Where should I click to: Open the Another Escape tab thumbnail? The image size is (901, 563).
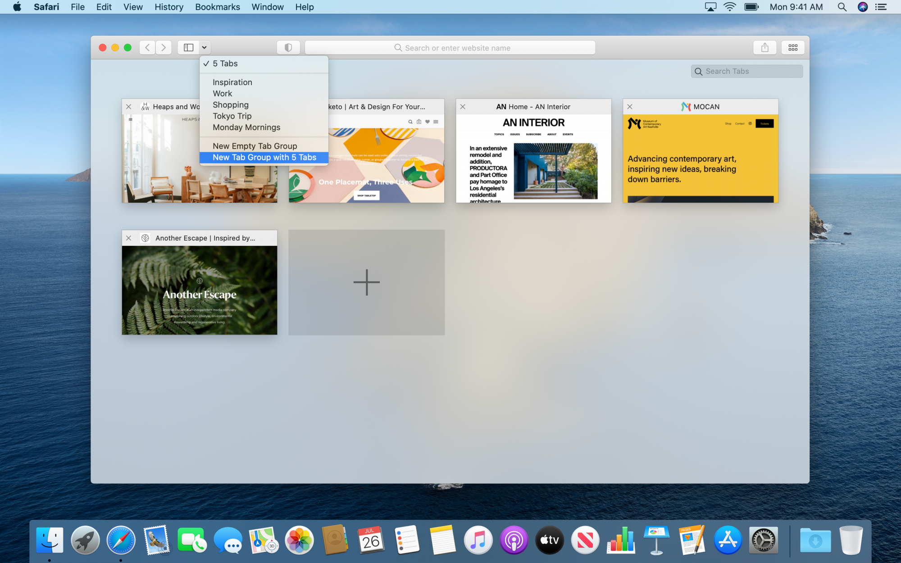pos(199,290)
